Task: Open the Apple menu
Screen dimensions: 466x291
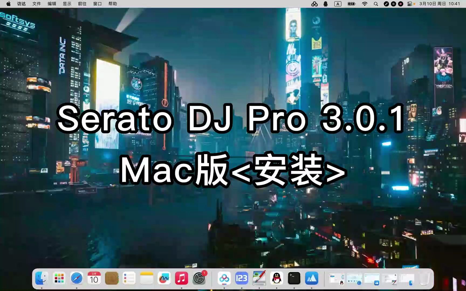Action: pyautogui.click(x=8, y=4)
